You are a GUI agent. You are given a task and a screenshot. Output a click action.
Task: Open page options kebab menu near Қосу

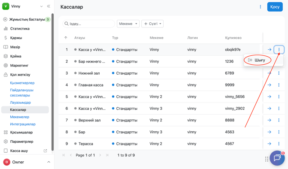pyautogui.click(x=260, y=7)
